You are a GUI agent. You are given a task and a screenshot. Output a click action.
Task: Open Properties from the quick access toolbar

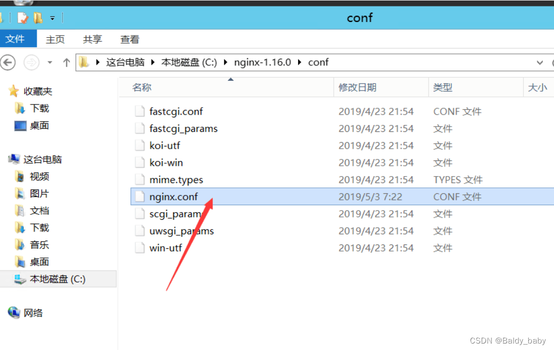click(x=23, y=18)
